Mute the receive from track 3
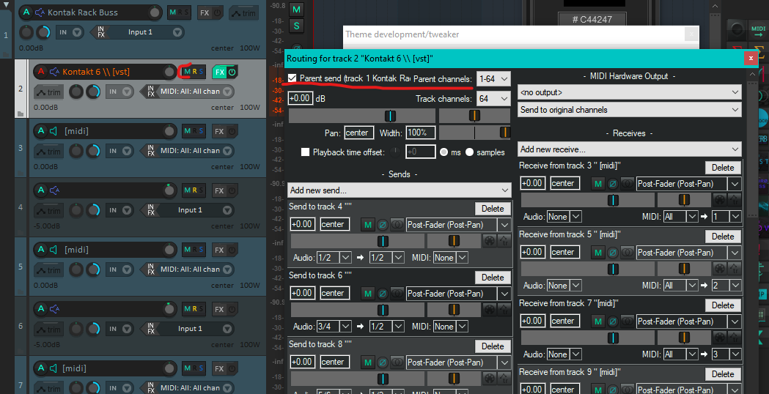769x394 pixels. [x=598, y=184]
